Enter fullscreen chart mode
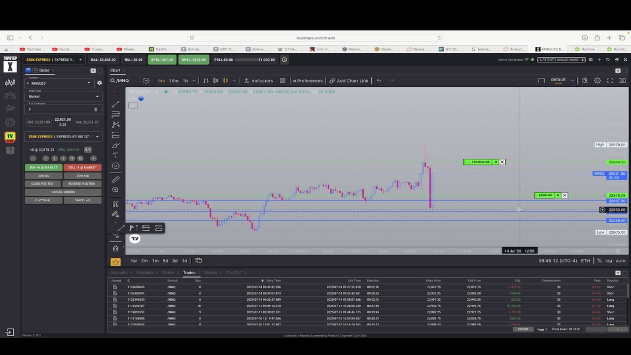 coord(610,80)
